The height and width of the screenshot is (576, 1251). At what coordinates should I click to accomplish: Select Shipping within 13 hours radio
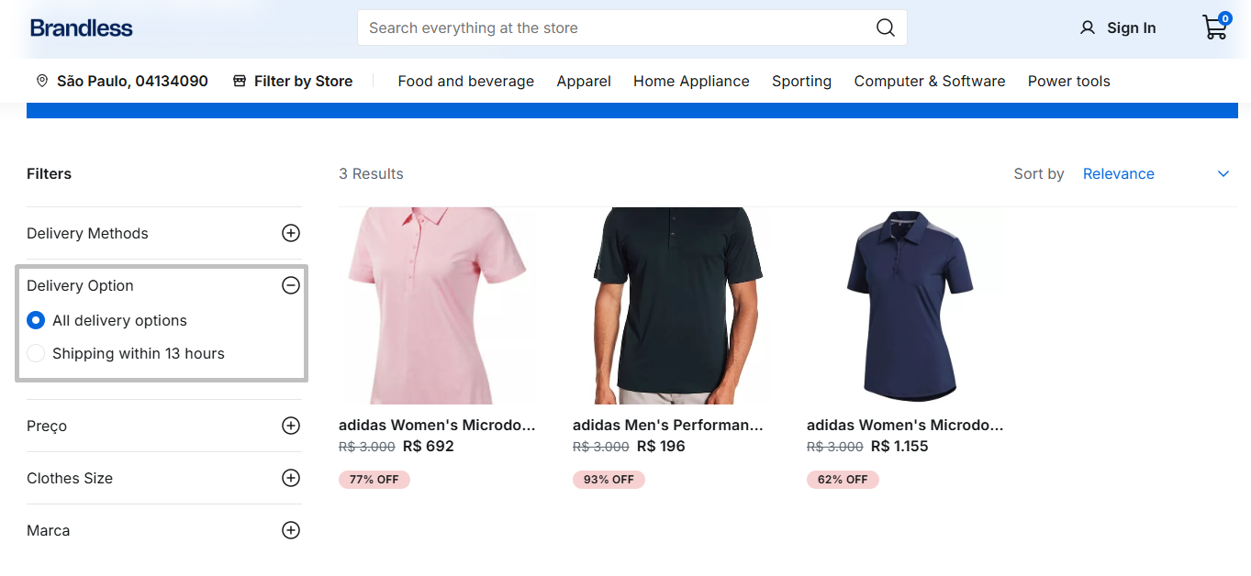click(36, 353)
